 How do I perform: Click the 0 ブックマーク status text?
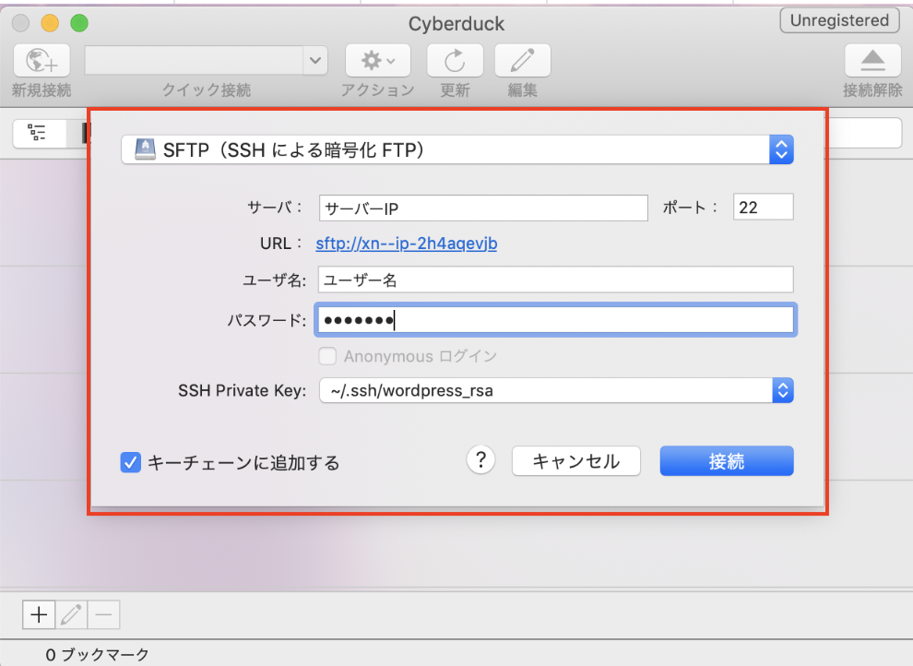[x=97, y=655]
